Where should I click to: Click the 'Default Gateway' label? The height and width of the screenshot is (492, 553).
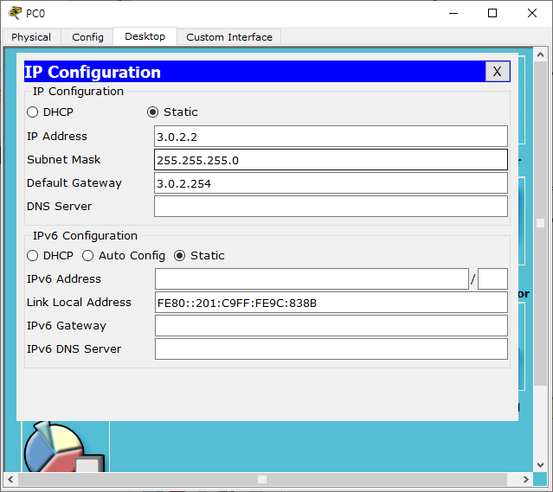(x=74, y=183)
